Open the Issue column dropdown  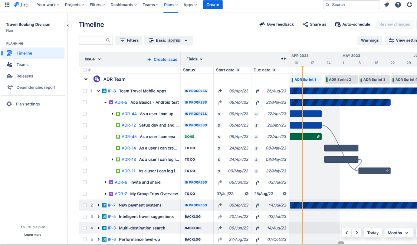[92, 59]
